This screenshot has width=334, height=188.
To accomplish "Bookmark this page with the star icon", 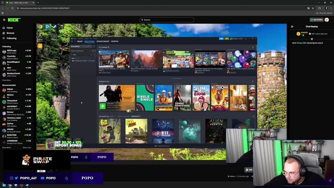I will point(313,8).
